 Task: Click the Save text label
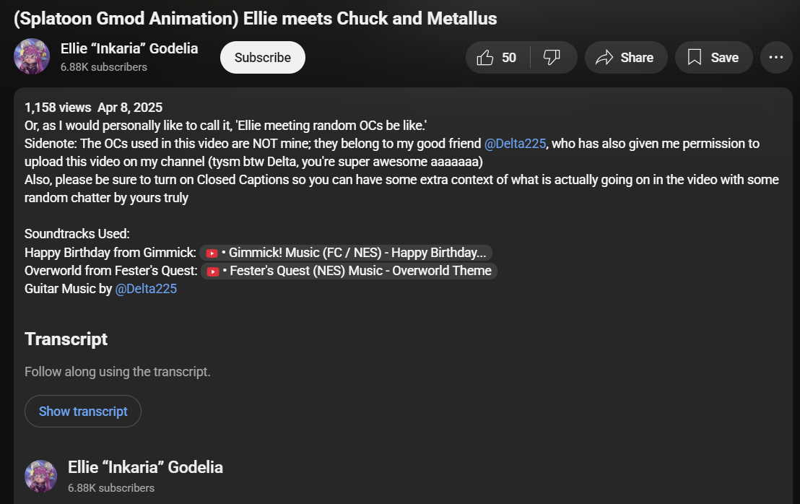click(724, 58)
